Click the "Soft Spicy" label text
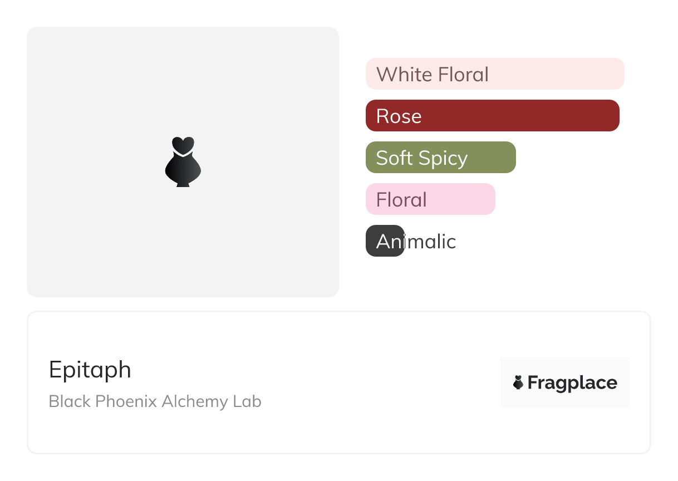678x481 pixels. (421, 158)
